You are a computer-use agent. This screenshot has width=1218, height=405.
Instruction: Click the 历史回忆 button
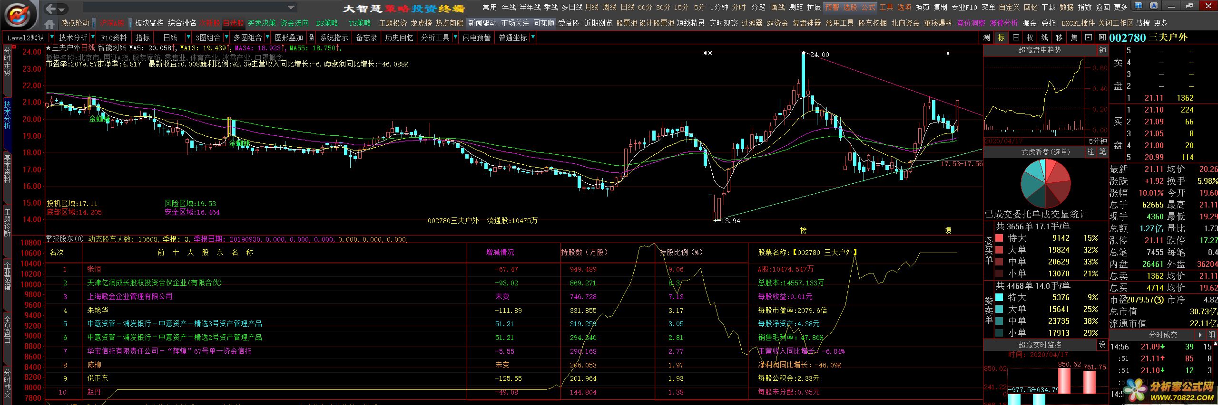click(x=399, y=38)
